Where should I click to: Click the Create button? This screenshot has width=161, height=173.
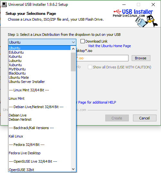[x=117, y=118]
